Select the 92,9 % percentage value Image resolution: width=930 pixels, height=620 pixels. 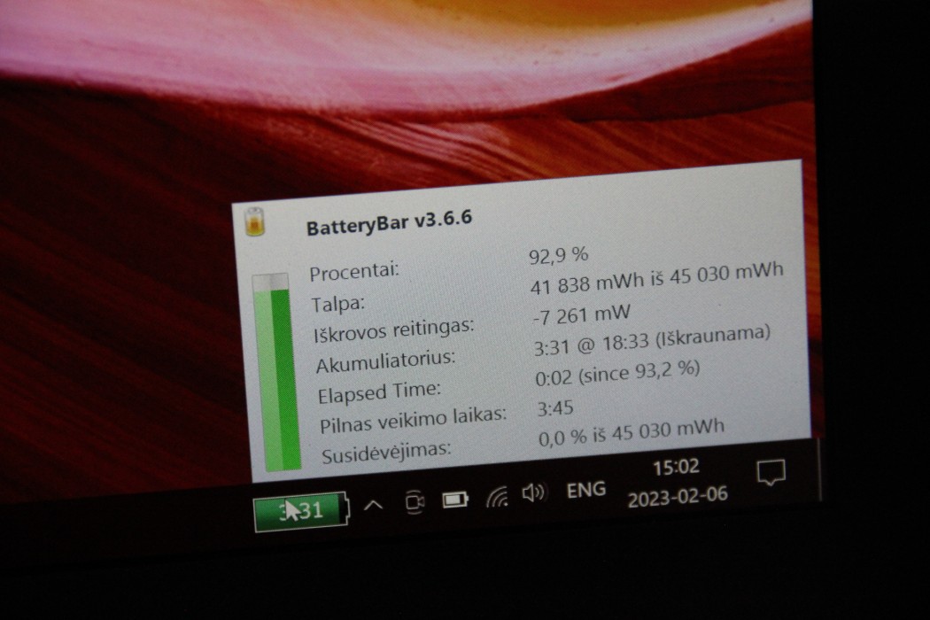point(558,256)
